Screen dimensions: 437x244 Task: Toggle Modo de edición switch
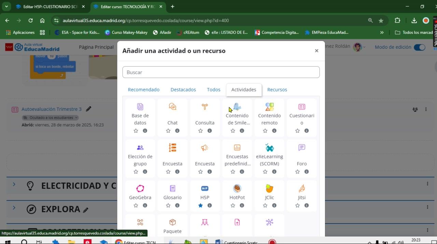420,47
